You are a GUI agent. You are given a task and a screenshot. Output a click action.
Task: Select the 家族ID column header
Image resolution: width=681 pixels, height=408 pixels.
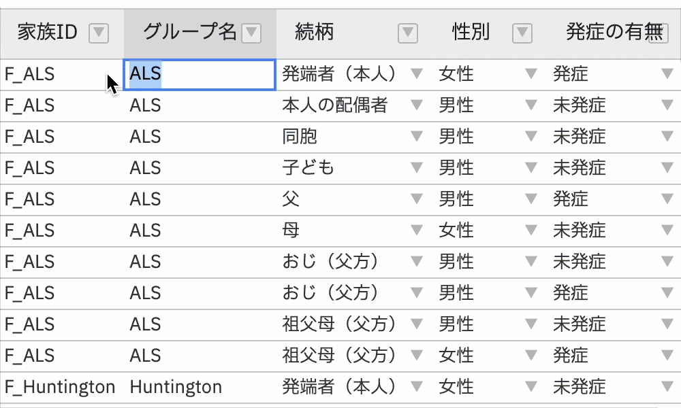tap(48, 32)
